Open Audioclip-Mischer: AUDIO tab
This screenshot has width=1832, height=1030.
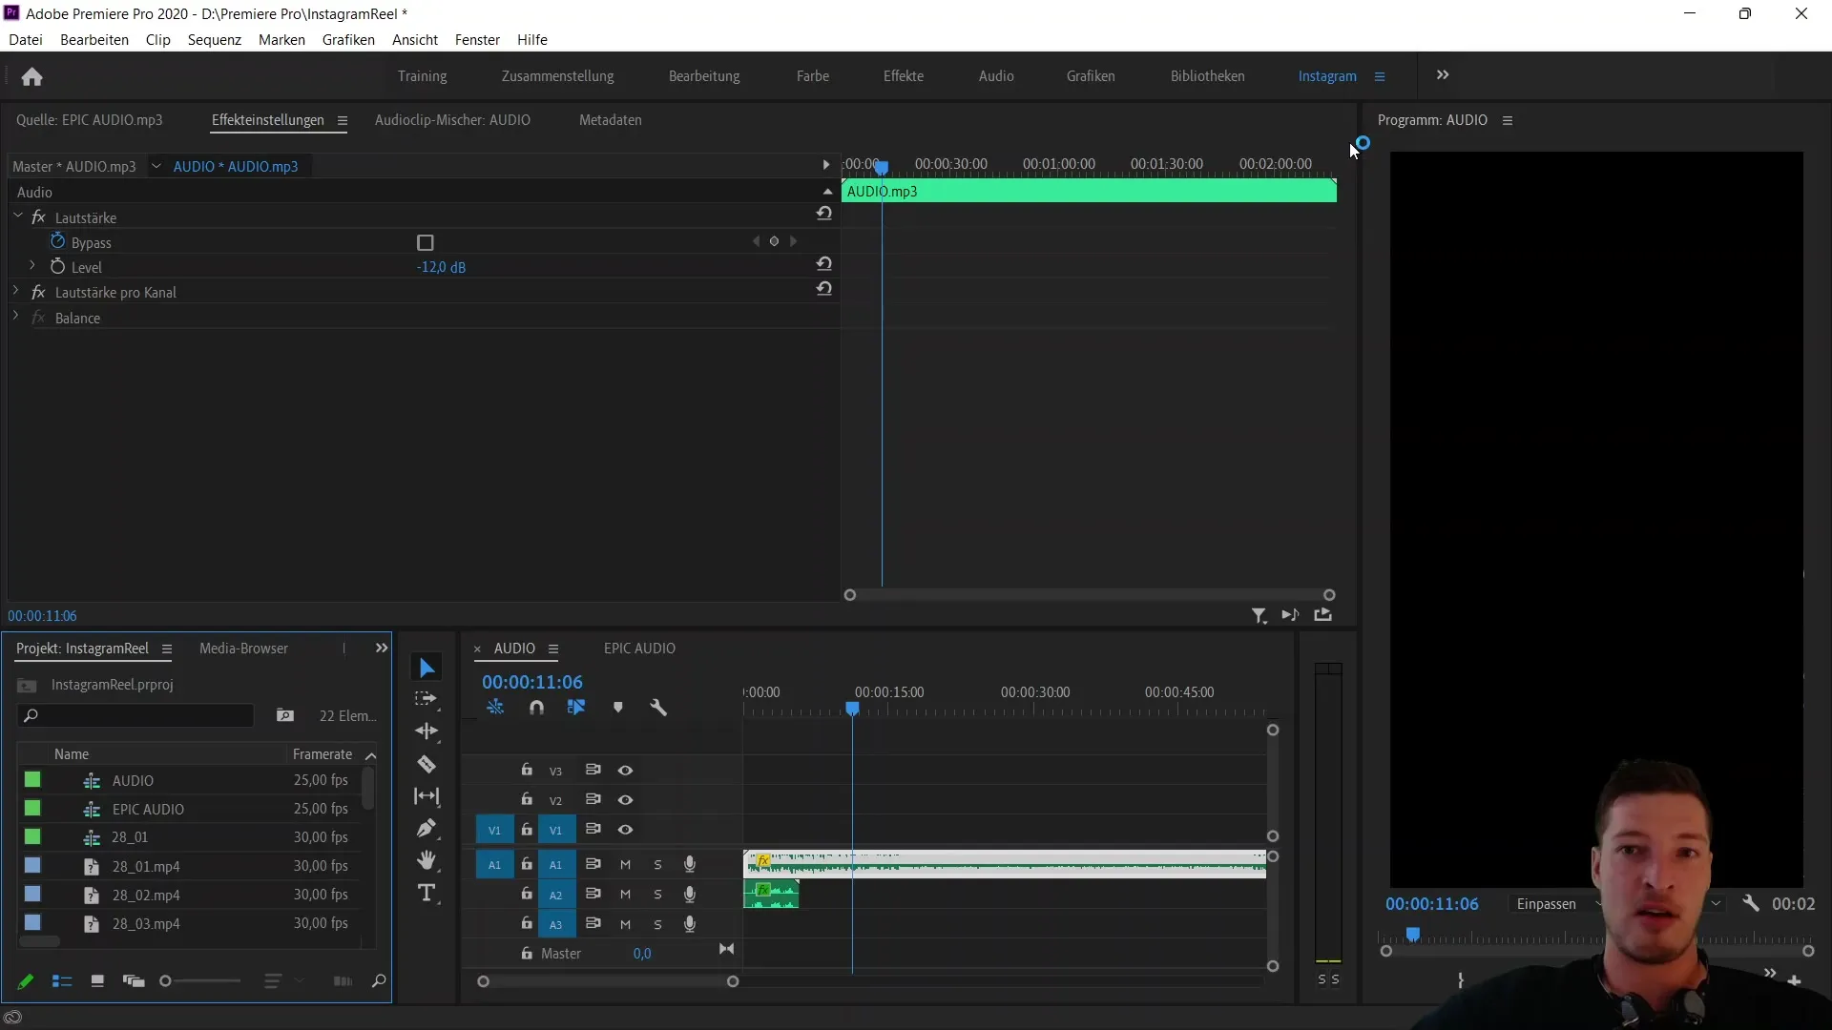pos(452,120)
